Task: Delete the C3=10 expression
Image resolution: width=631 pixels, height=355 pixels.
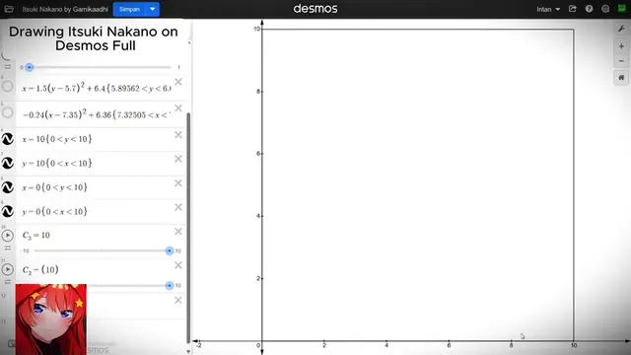Action: click(x=178, y=232)
